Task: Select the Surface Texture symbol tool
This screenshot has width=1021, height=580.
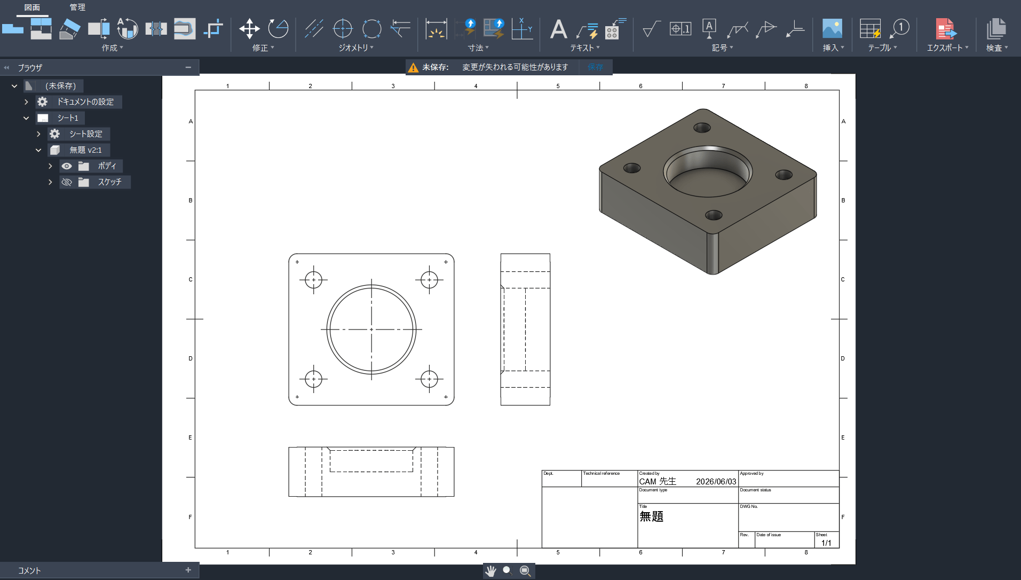Action: (651, 28)
